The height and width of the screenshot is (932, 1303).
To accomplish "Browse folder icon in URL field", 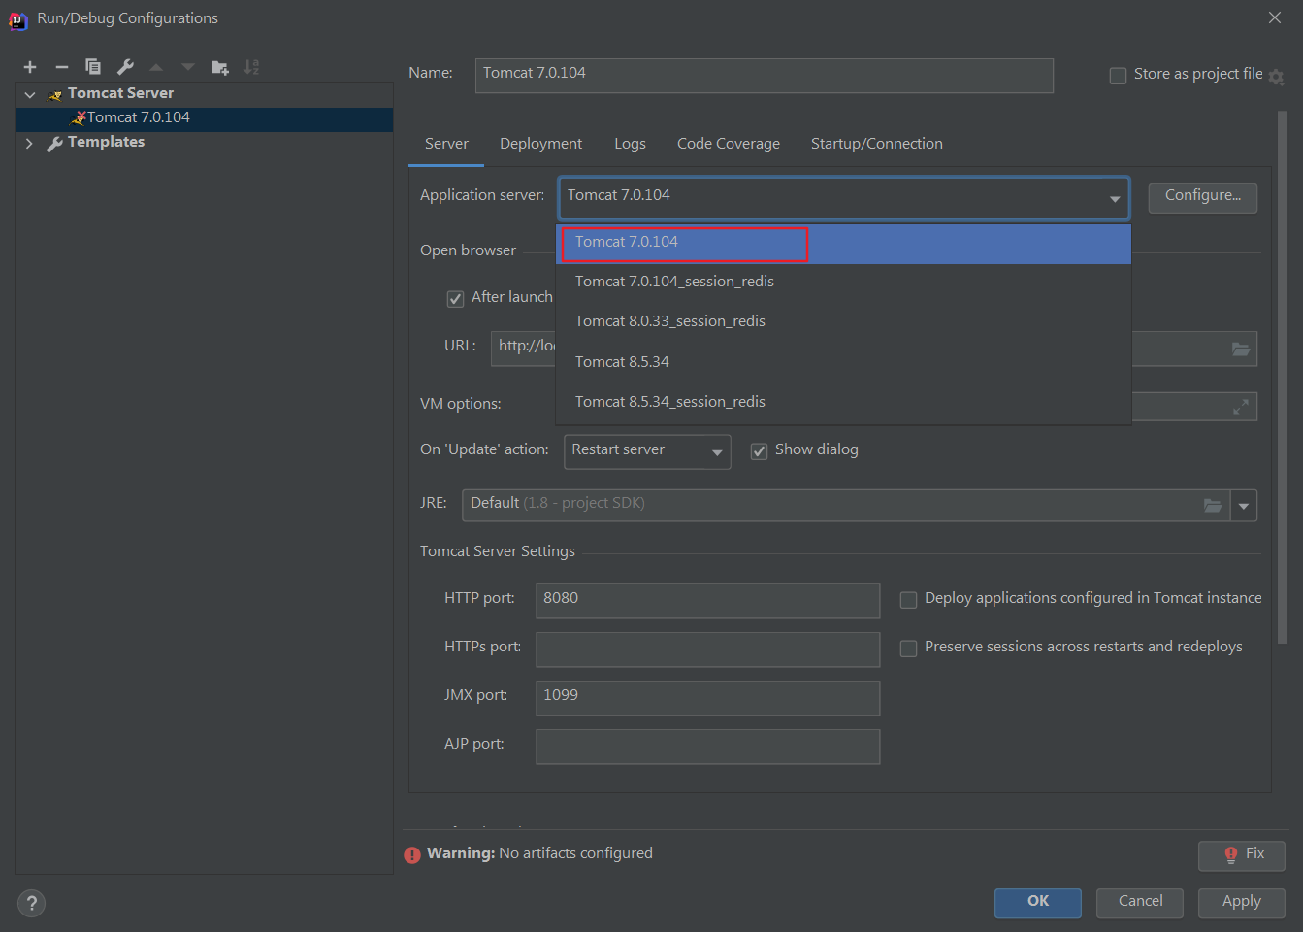I will click(x=1241, y=349).
